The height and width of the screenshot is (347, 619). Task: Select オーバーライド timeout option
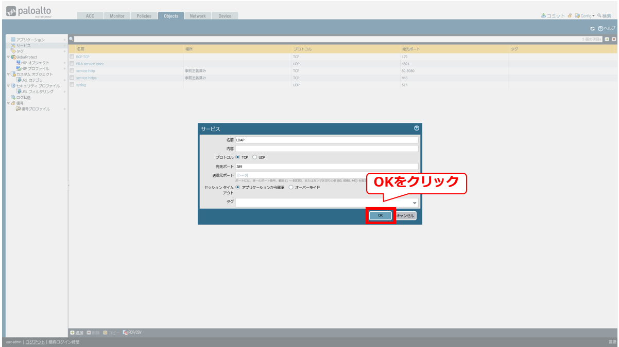pyautogui.click(x=291, y=188)
